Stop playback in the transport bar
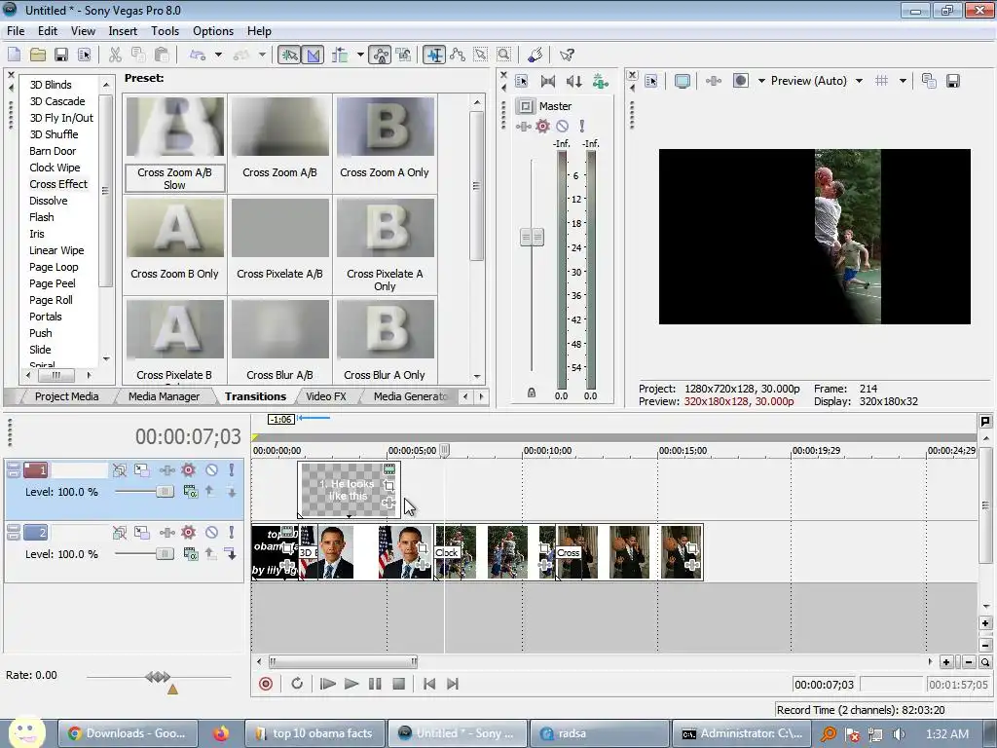This screenshot has height=748, width=997. click(398, 684)
